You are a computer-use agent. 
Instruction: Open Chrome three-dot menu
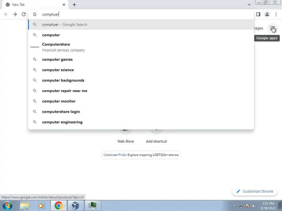(276, 14)
